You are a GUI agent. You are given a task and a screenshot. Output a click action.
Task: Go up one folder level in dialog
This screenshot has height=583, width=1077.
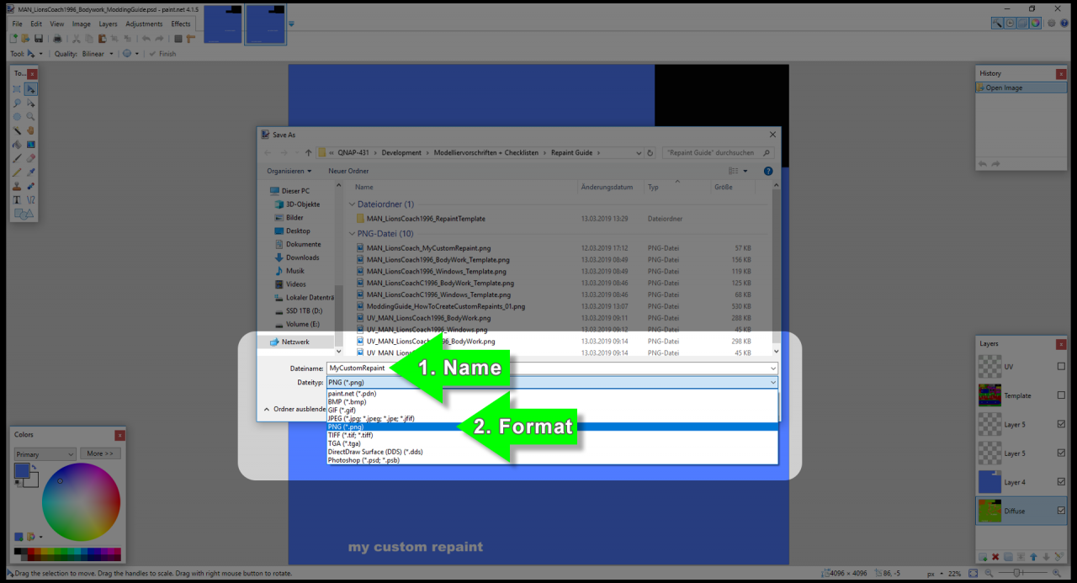pyautogui.click(x=309, y=153)
